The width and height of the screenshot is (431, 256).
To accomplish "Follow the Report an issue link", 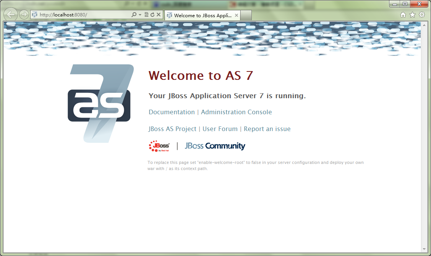I will tap(267, 129).
